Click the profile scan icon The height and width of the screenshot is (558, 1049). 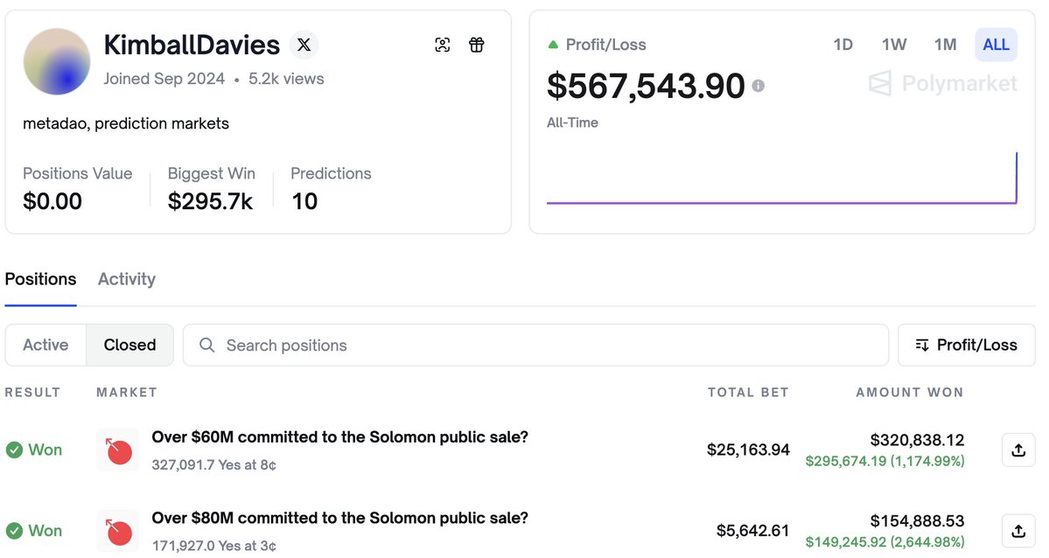(443, 45)
